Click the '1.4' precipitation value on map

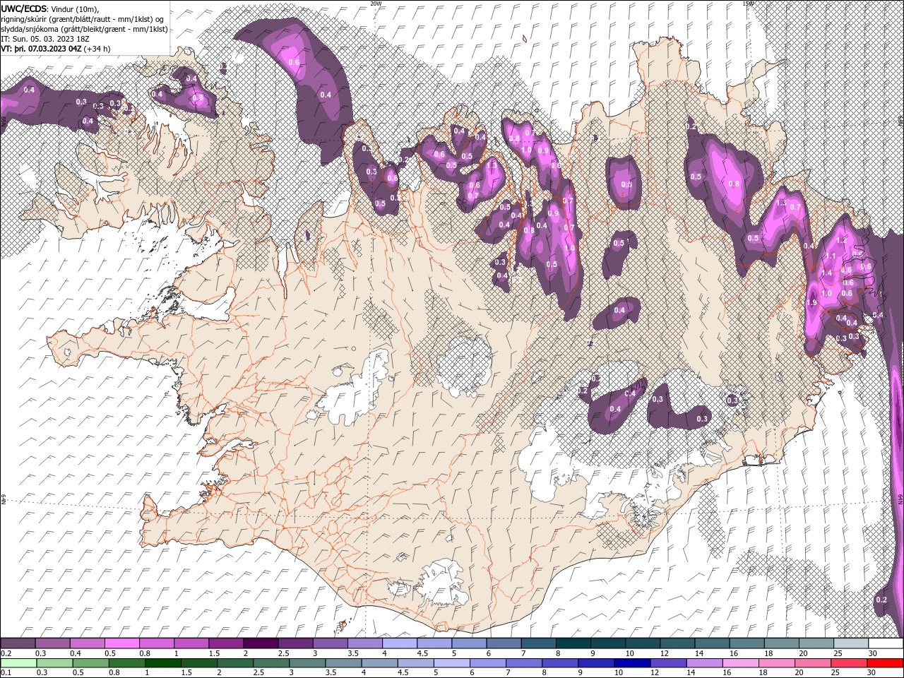[x=827, y=273]
